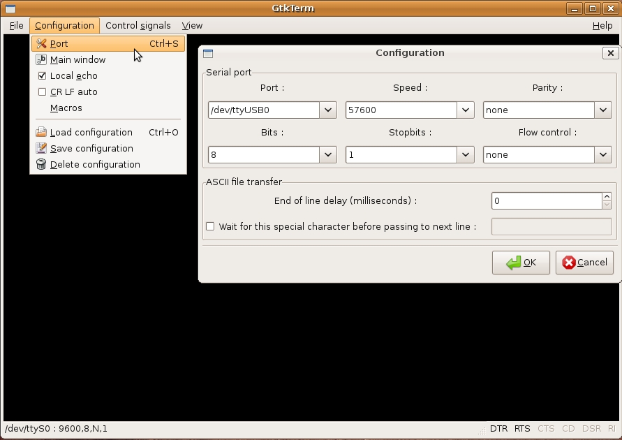Screen dimensions: 622x440
Task: Check Wait for this special character option
Action: coord(210,226)
